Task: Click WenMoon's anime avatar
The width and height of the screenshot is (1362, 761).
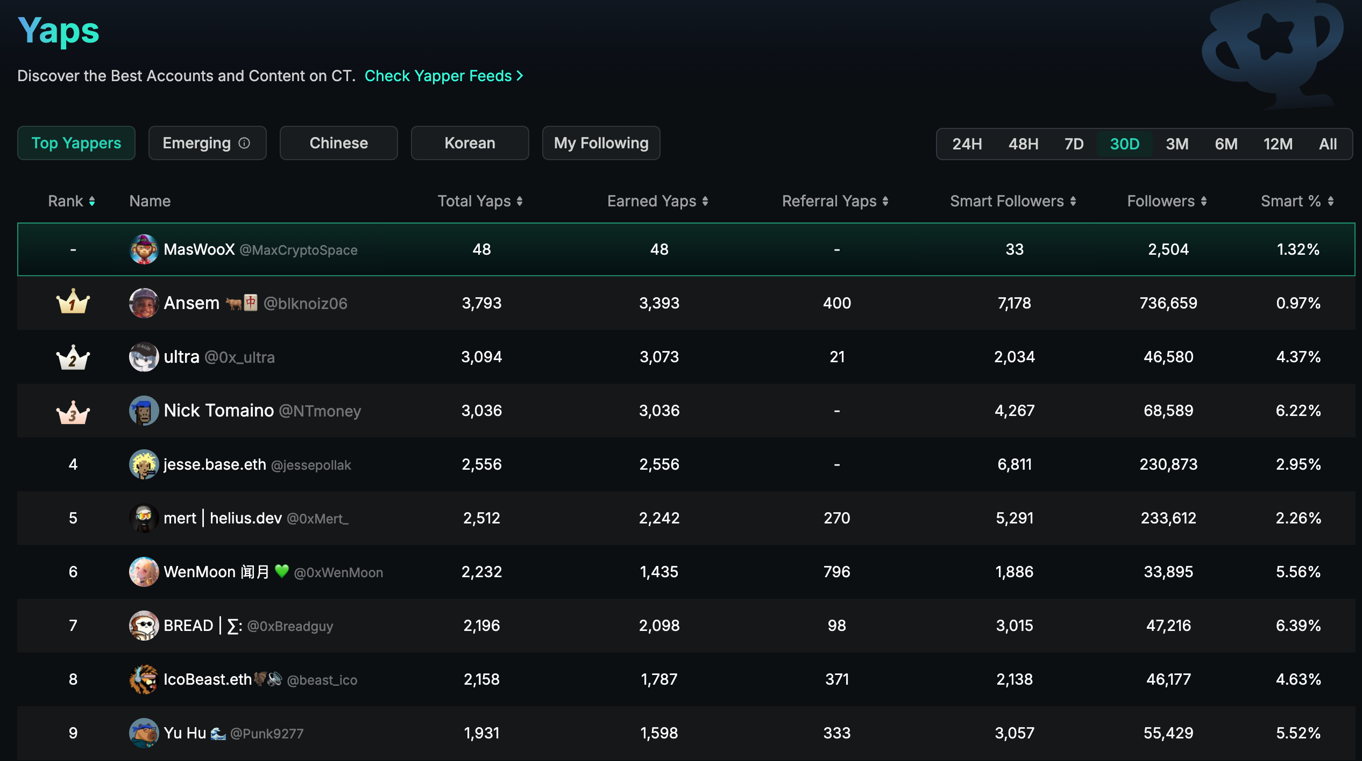Action: [144, 572]
